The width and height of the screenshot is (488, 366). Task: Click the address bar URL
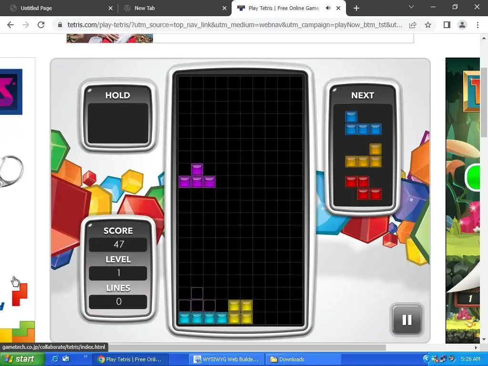pos(234,25)
